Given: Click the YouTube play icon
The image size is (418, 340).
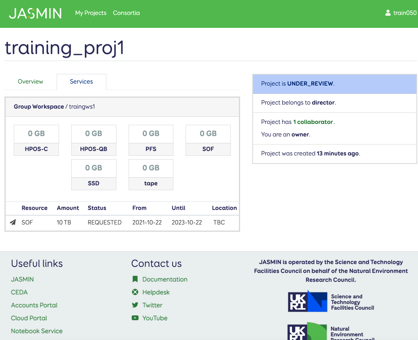Looking at the screenshot, I should [x=135, y=318].
